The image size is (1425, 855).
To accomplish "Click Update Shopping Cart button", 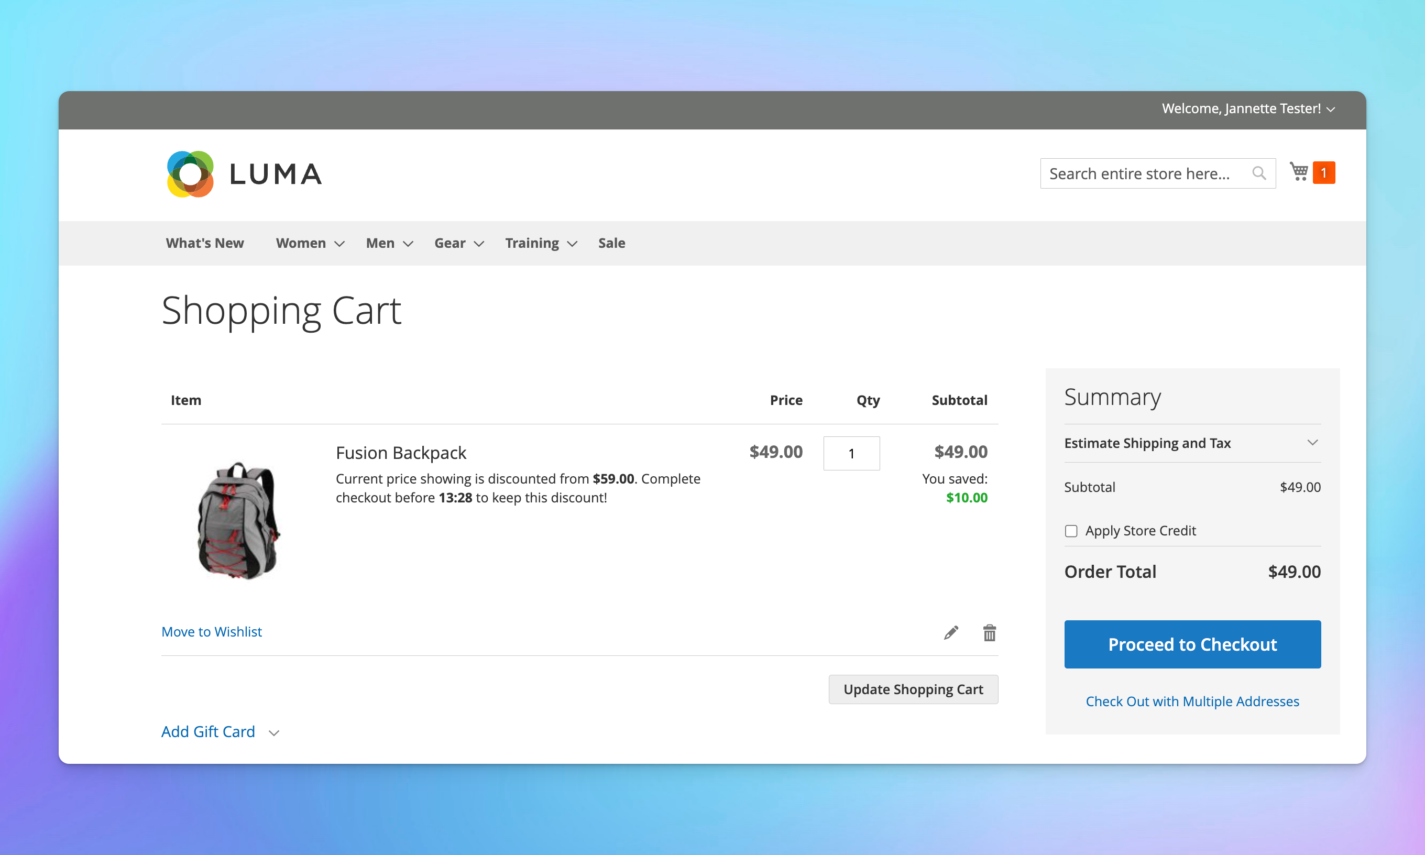I will click(x=913, y=689).
